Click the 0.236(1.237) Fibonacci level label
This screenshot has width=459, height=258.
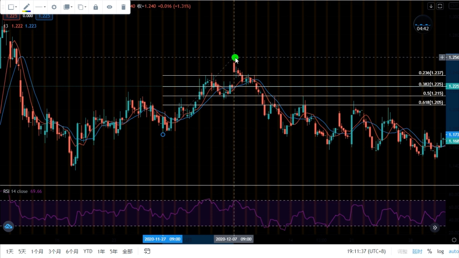point(431,73)
